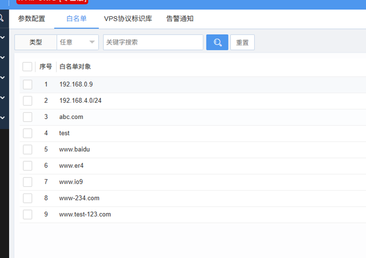Select the www.baidu row checkbox
This screenshot has width=366, height=258.
click(27, 150)
